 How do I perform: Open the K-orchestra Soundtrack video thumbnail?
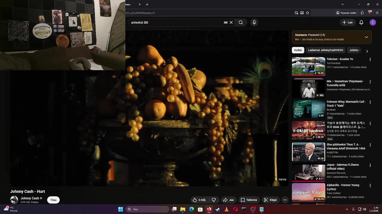coord(309,130)
